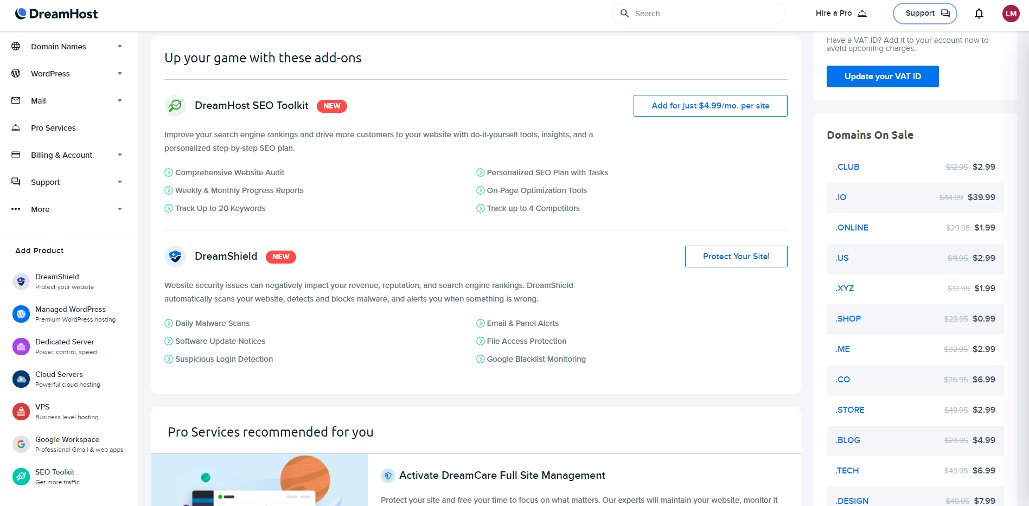Open the SEO Toolkit icon
The image size is (1029, 506).
click(x=21, y=476)
